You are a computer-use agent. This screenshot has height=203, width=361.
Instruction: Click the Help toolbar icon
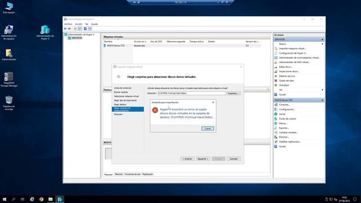[85, 29]
